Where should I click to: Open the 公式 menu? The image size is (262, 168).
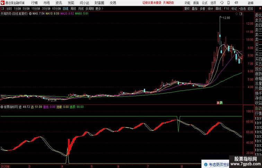pyautogui.click(x=204, y=3)
